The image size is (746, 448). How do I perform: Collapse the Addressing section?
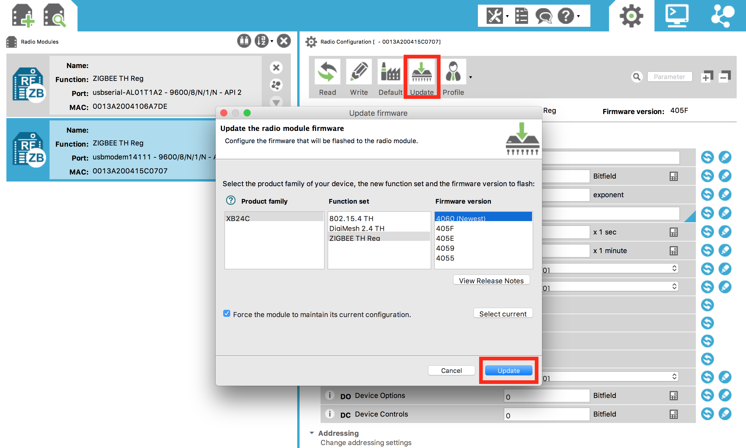(x=312, y=433)
